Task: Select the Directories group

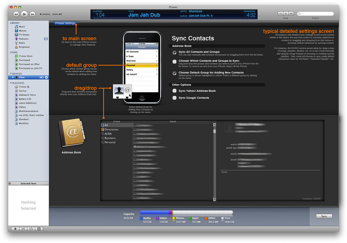Action: pos(117,130)
